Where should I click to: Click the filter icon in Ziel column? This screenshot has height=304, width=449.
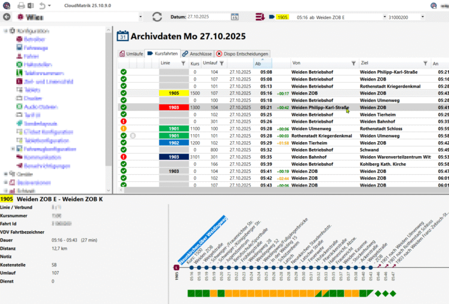point(425,63)
